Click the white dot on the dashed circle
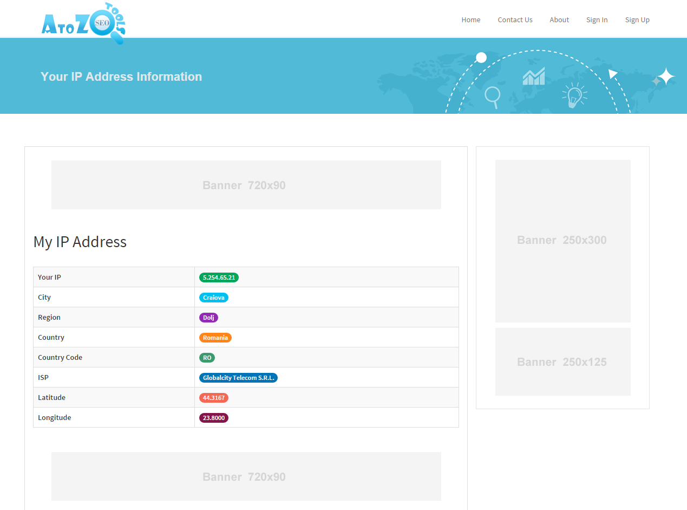The width and height of the screenshot is (687, 510). pos(481,57)
